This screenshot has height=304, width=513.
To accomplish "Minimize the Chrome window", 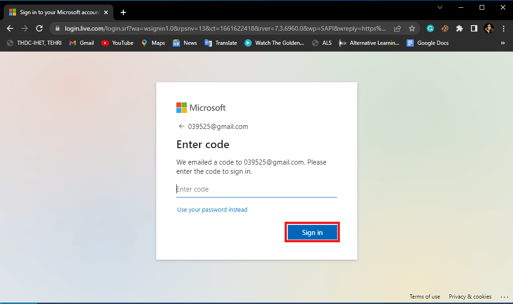I will coord(461,7).
